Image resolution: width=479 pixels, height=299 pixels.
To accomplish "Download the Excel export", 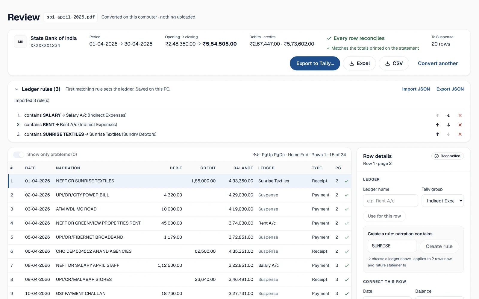I will pyautogui.click(x=359, y=63).
